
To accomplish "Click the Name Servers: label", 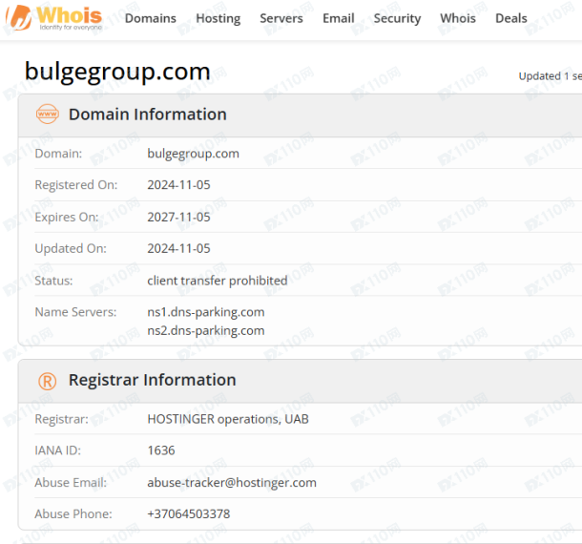I will [75, 312].
